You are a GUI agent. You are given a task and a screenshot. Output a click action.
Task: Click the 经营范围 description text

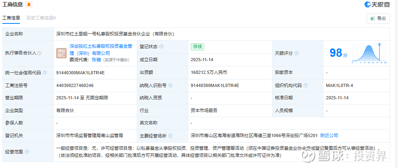pyautogui.click(x=219, y=152)
